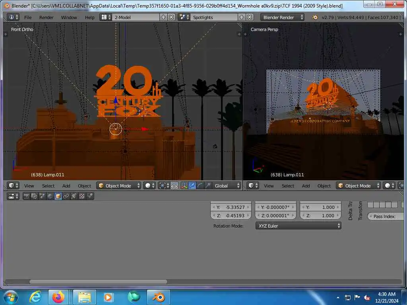
Task: Delete the 2-Model screen layout
Action: pyautogui.click(x=171, y=17)
